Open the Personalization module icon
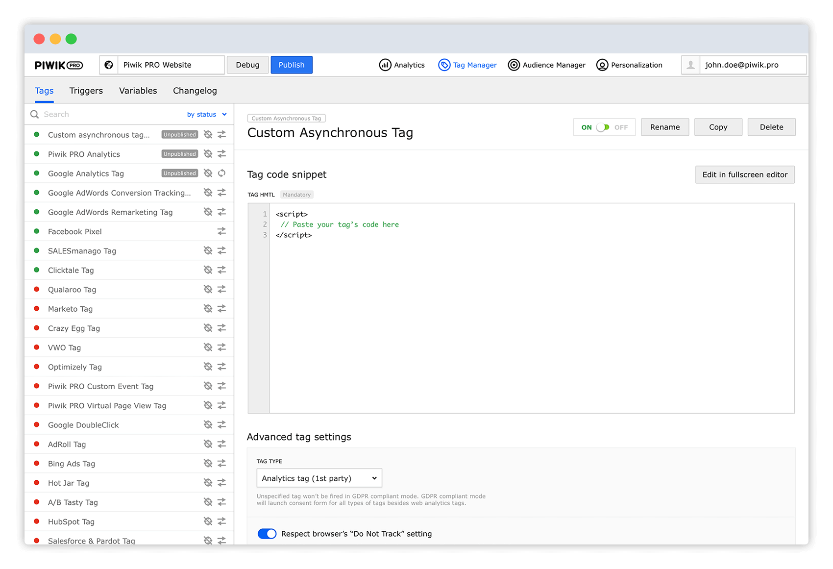 602,65
